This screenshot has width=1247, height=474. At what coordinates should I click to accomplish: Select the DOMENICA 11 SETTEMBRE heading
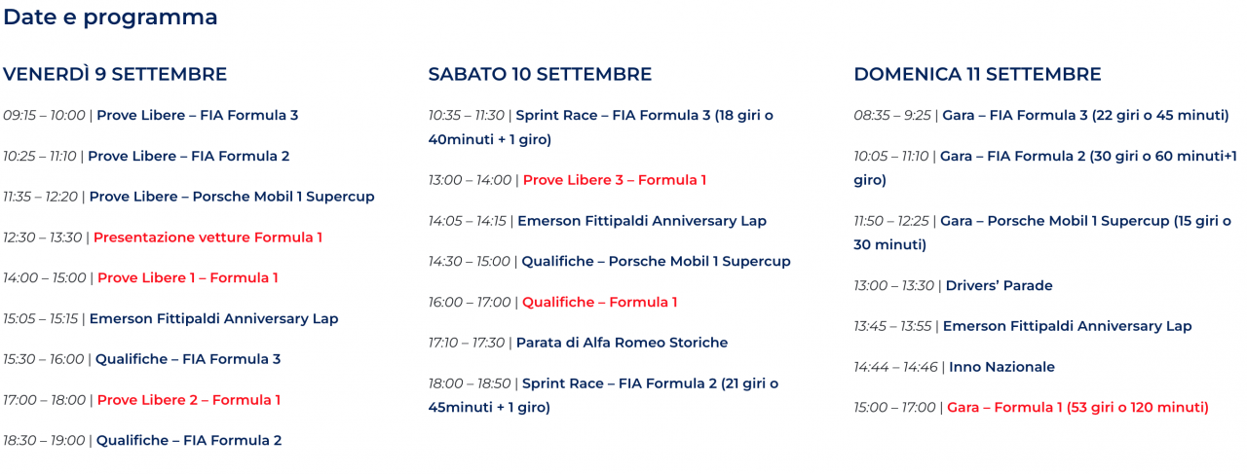tap(977, 74)
